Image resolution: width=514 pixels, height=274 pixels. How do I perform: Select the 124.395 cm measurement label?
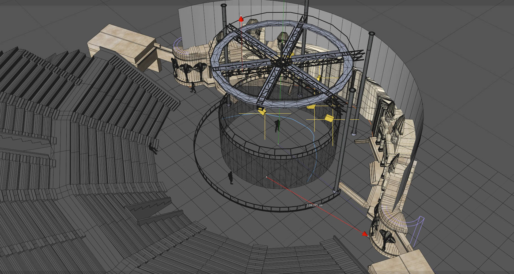[315, 205]
